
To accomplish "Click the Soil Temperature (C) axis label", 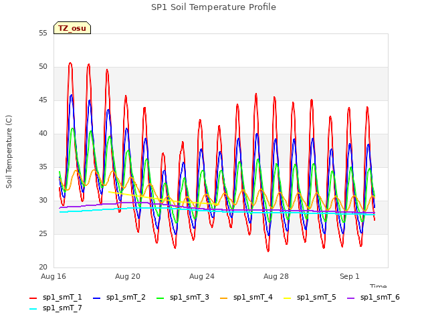I will coord(9,152).
